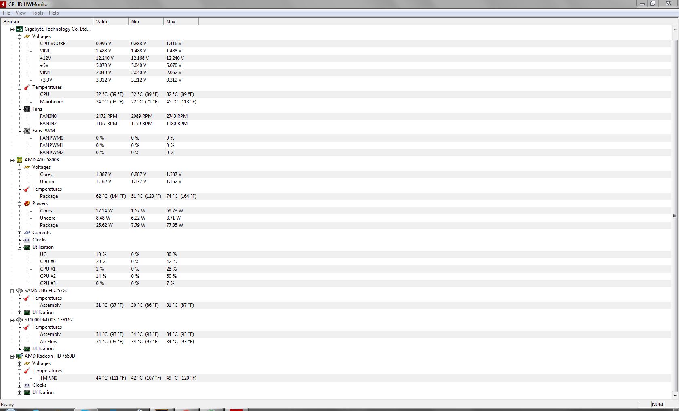Click the Sensor column header
This screenshot has height=411, width=679.
pos(47,22)
